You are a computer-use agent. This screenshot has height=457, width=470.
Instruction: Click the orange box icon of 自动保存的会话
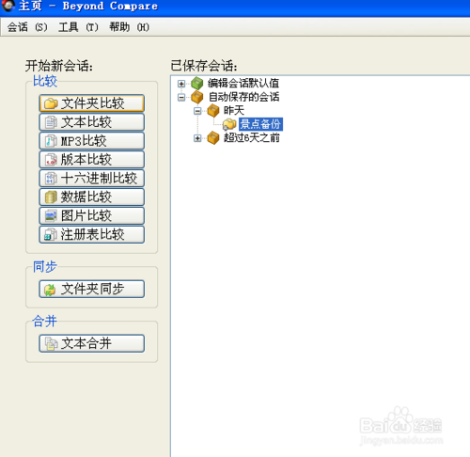(197, 97)
